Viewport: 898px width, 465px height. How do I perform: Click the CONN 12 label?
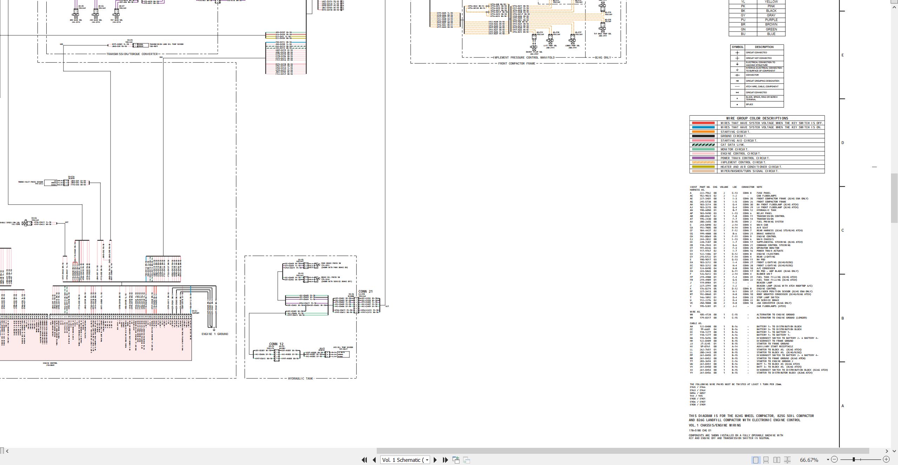point(276,344)
